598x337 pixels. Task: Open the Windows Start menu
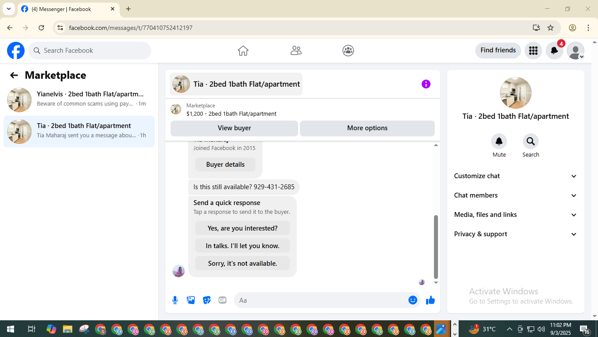coord(10,329)
